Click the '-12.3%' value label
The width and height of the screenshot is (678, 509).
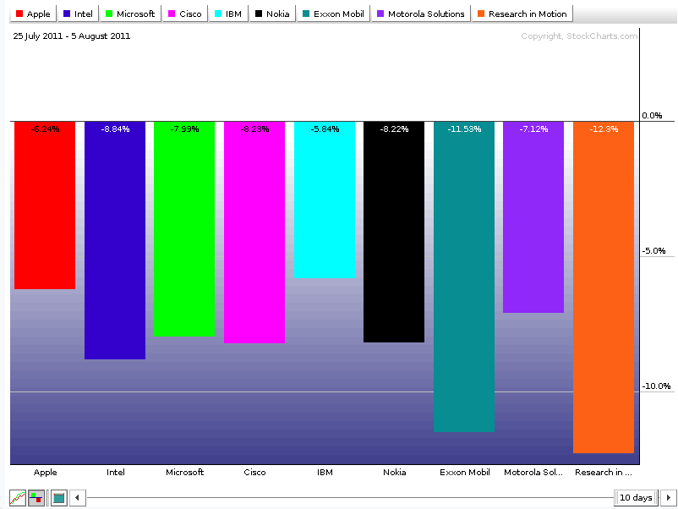pyautogui.click(x=604, y=129)
